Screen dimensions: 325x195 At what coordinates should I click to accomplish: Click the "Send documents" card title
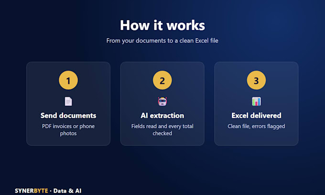pyautogui.click(x=68, y=115)
